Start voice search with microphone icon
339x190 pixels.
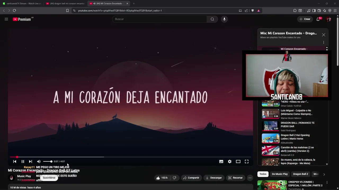pyautogui.click(x=224, y=19)
